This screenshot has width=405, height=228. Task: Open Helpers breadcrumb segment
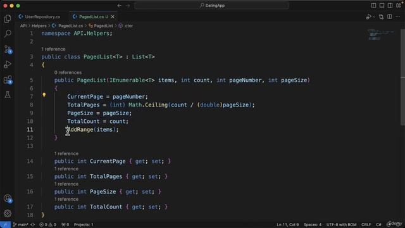pos(39,26)
